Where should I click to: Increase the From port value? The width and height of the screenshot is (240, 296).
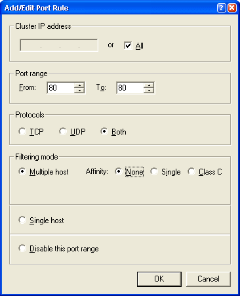(x=79, y=85)
